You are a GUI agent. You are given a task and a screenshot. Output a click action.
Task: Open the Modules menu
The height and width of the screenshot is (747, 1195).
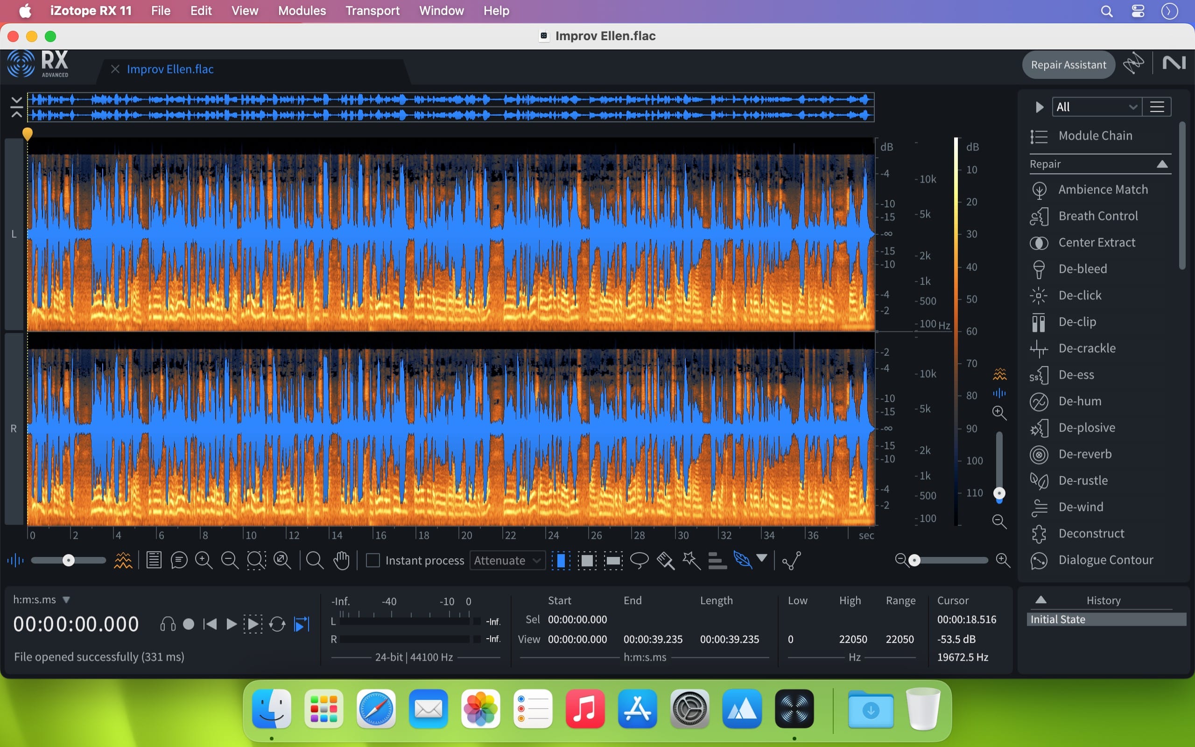302,11
